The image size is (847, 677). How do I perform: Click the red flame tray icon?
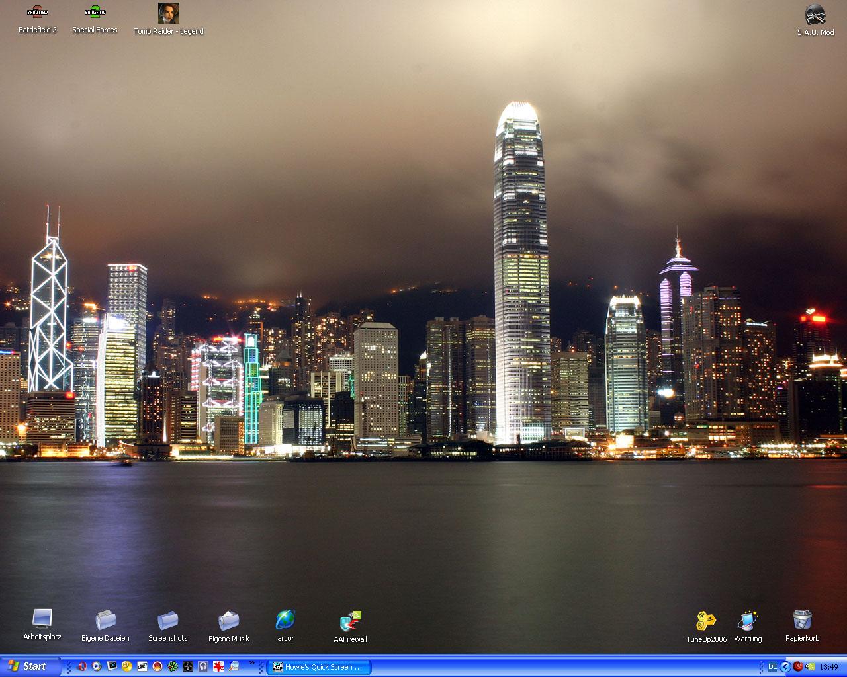[x=798, y=666]
